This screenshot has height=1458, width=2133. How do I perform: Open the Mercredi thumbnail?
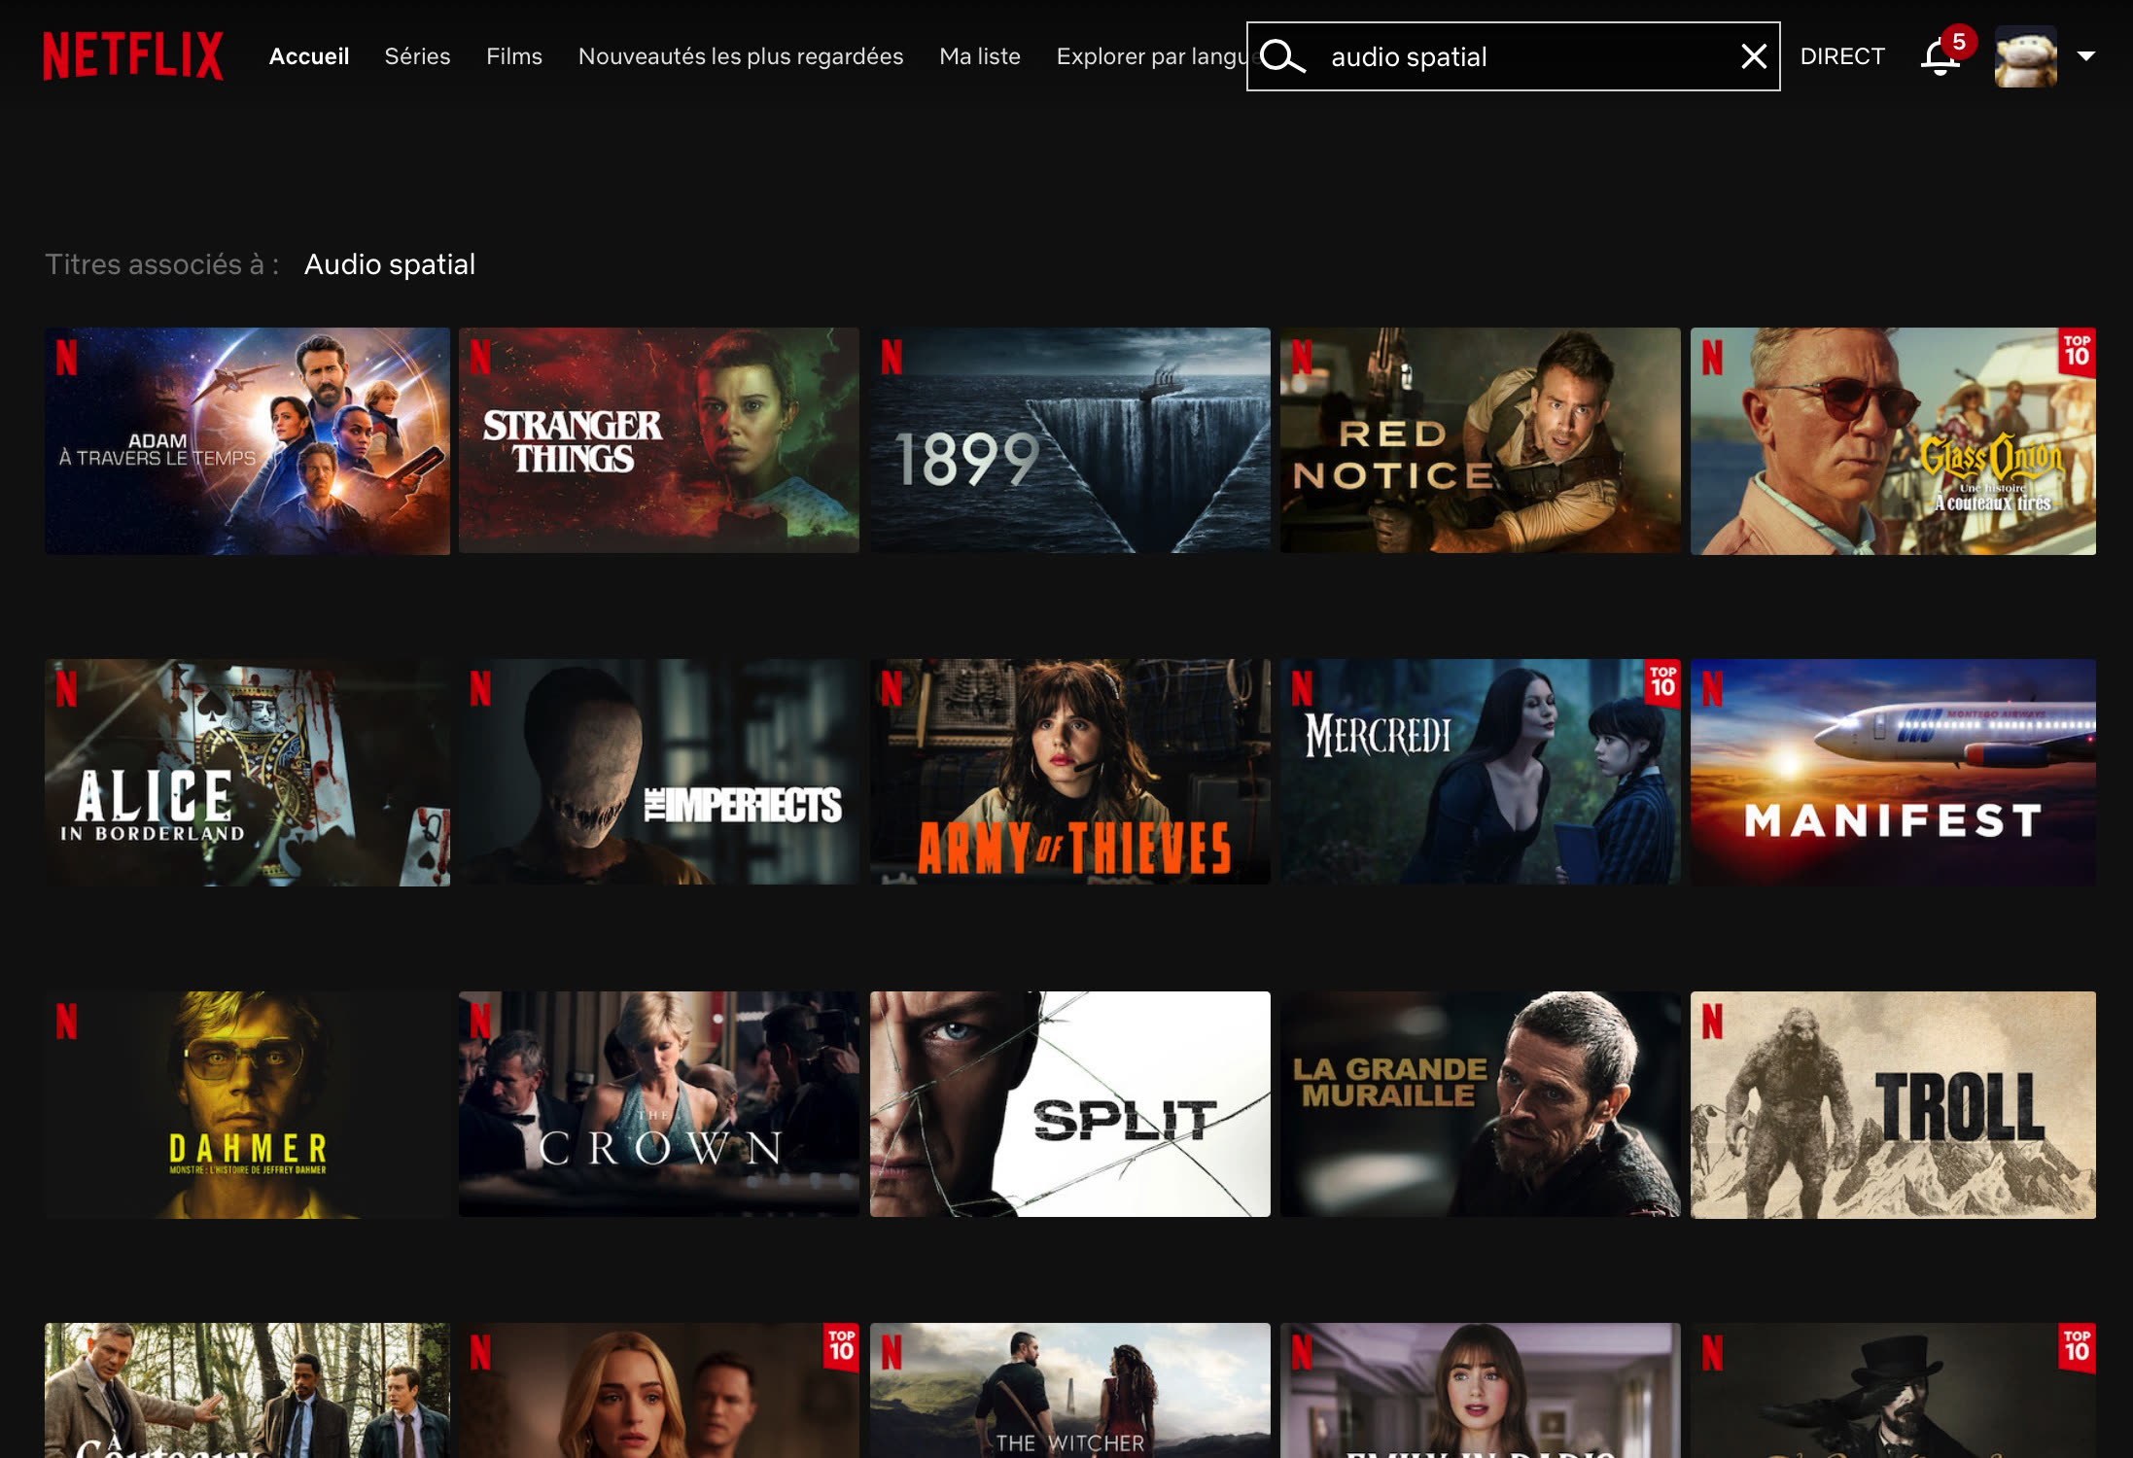pyautogui.click(x=1481, y=773)
